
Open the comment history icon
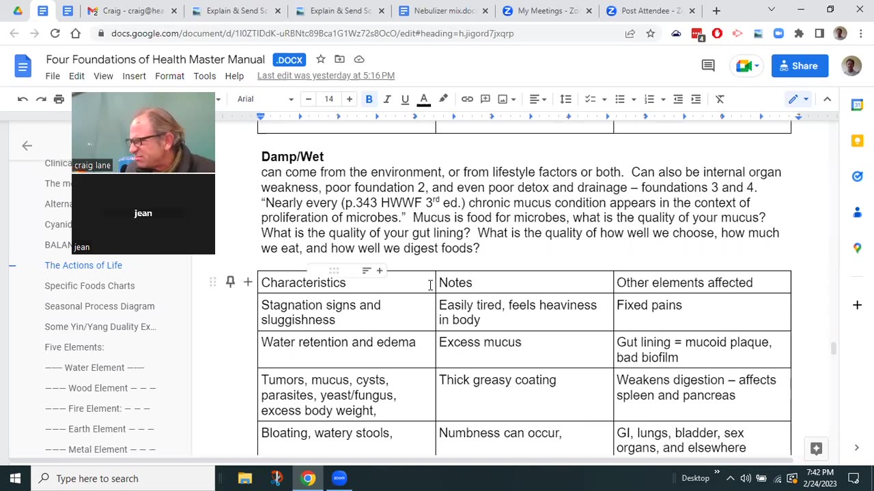[708, 66]
